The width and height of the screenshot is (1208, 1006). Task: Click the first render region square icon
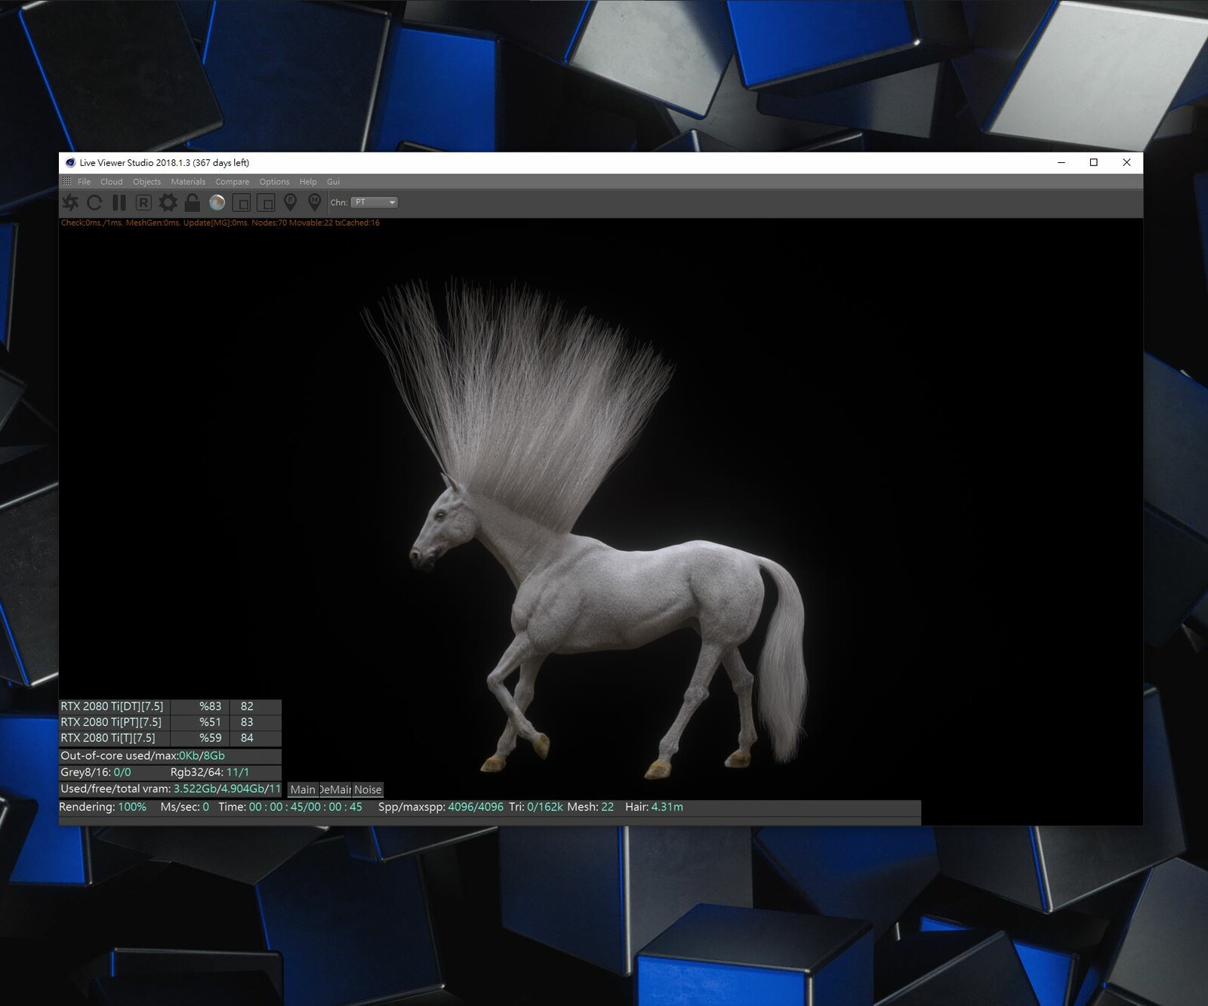point(242,202)
